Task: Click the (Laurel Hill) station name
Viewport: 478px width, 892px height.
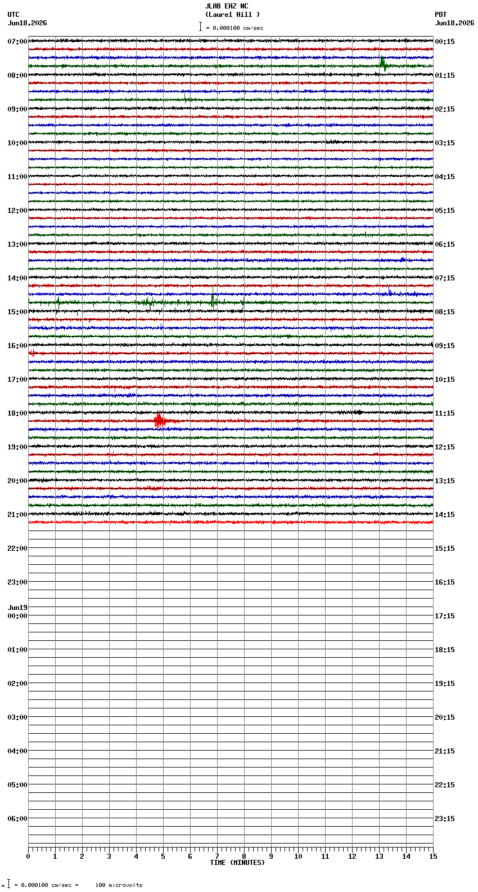Action: coord(233,15)
